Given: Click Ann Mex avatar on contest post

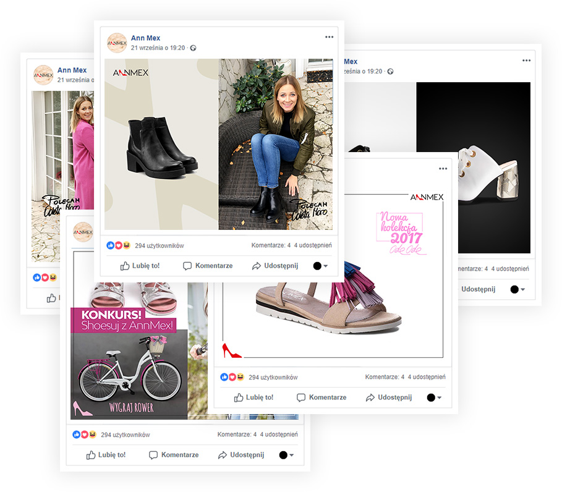Looking at the screenshot, I should 83,232.
